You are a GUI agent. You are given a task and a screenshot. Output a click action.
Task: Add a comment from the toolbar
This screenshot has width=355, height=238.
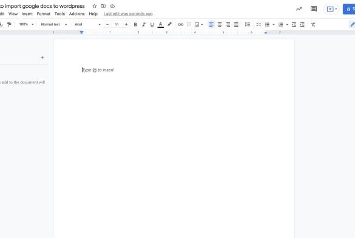[189, 24]
